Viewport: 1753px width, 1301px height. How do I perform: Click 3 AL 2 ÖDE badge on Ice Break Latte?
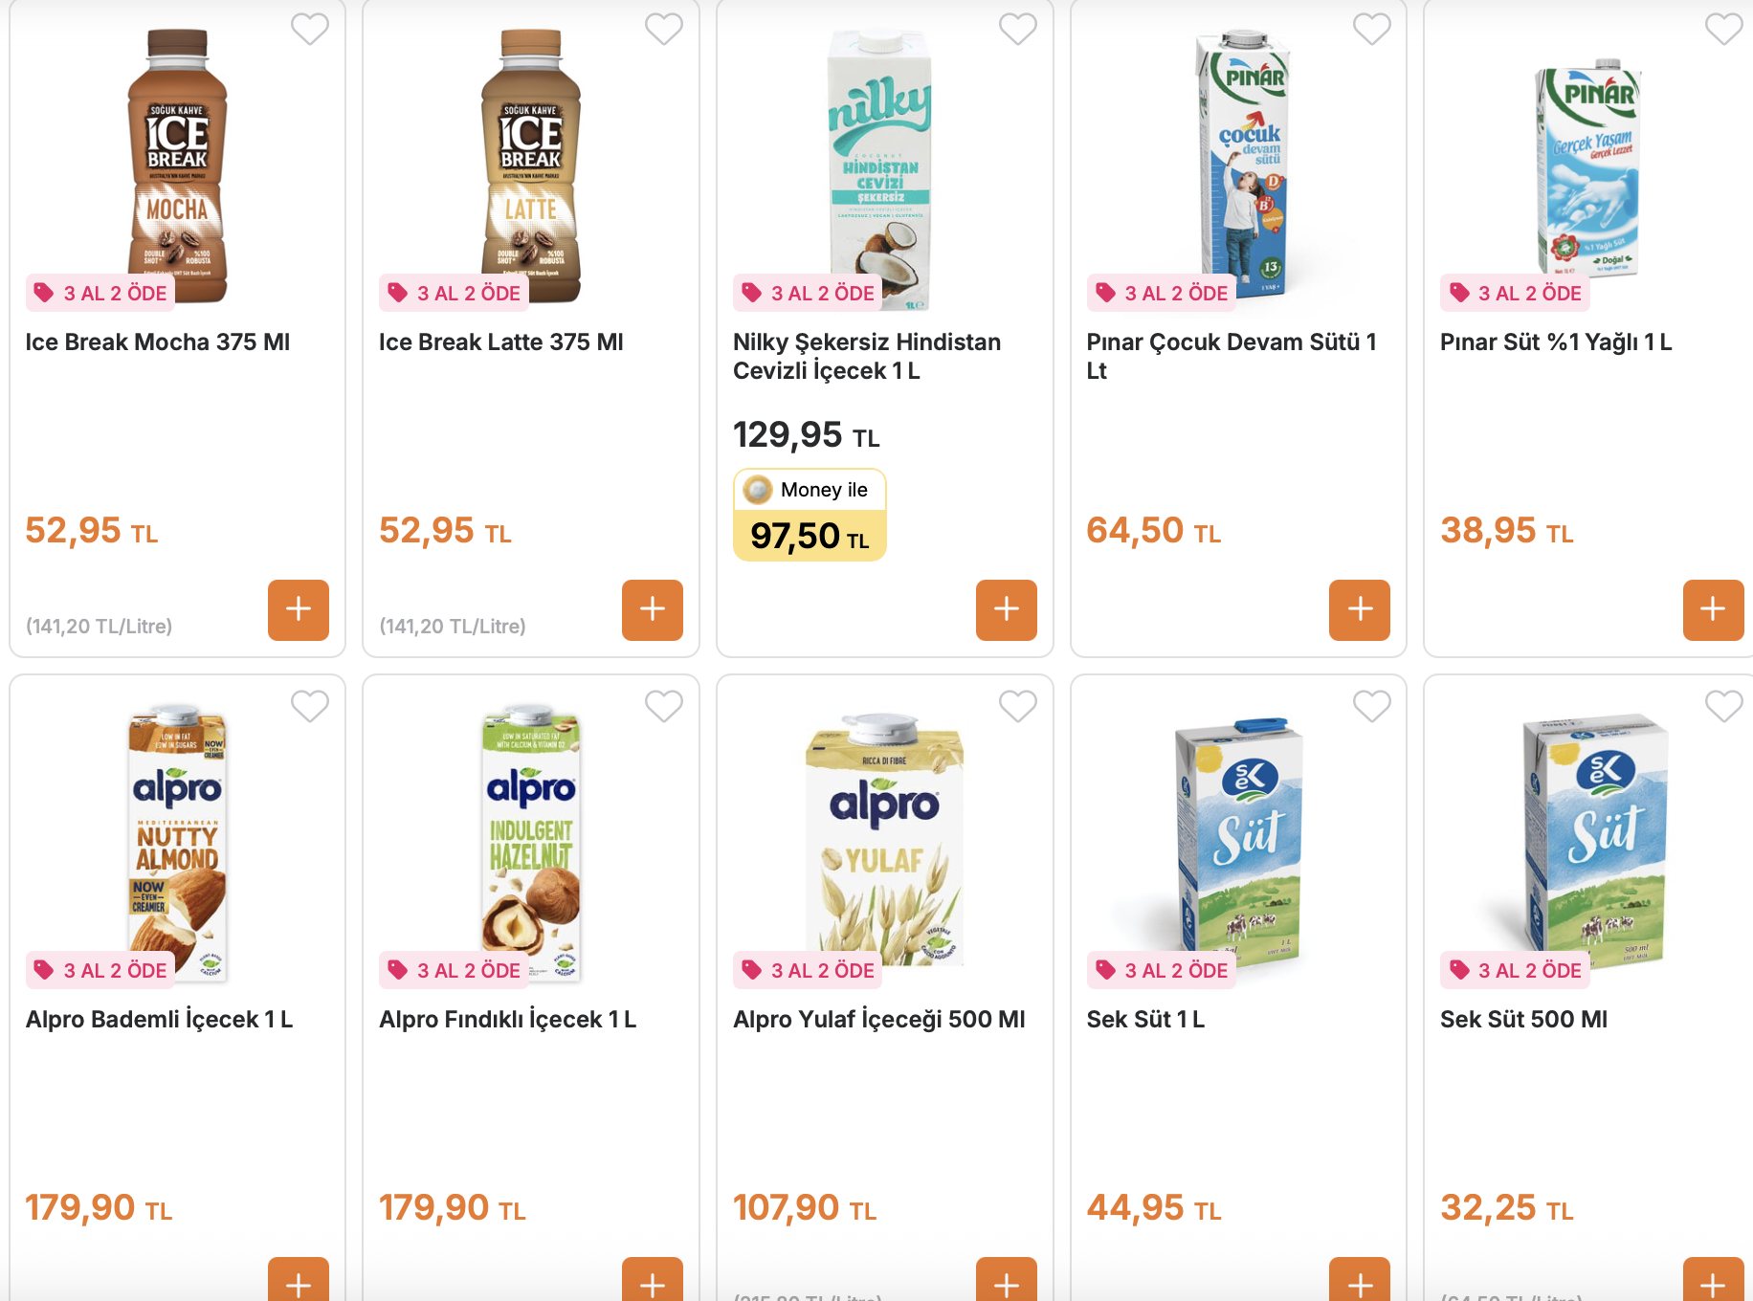tap(454, 293)
